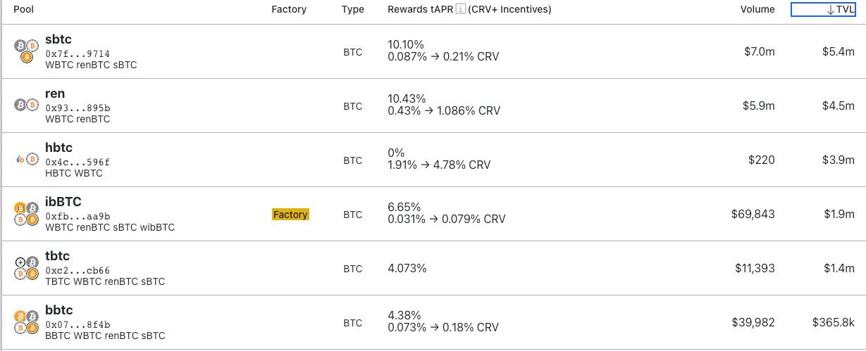
Task: Click the Factory column header
Action: (289, 9)
